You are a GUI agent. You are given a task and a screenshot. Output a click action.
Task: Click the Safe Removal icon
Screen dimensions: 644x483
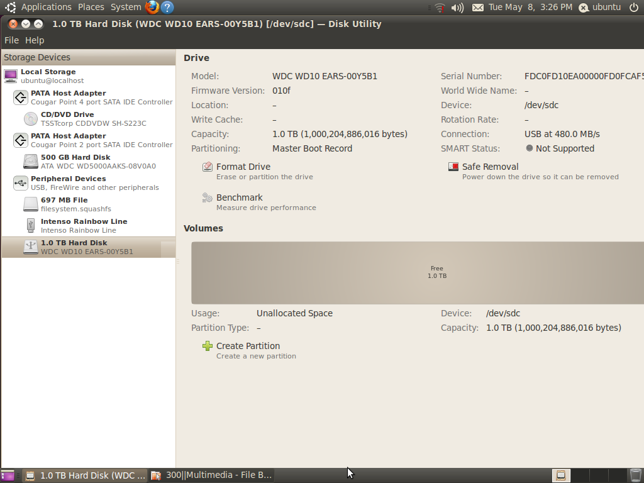[453, 166]
